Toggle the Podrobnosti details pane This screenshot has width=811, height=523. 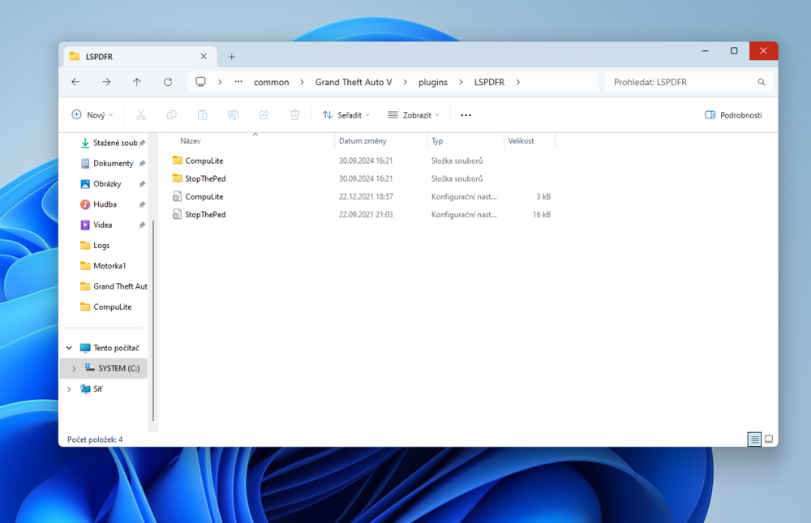point(733,114)
